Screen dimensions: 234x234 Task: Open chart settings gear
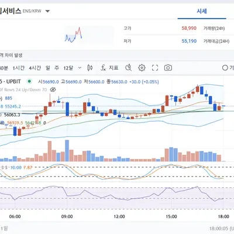pos(142,68)
